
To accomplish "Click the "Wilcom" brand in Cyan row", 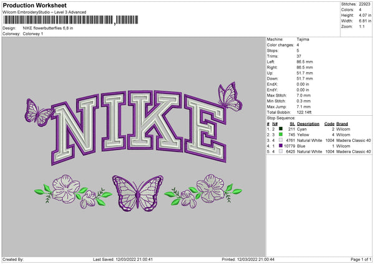I will click(x=343, y=129).
